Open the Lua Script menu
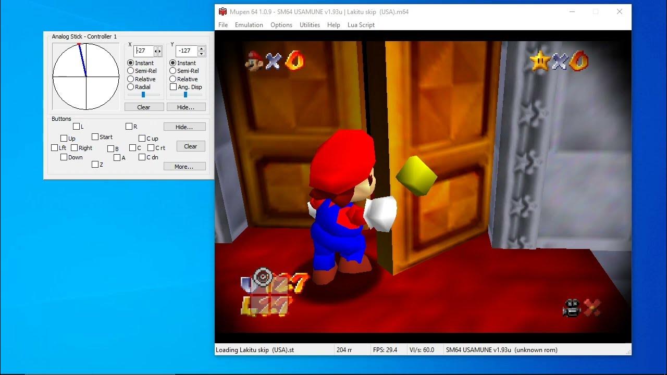This screenshot has width=667, height=375. click(361, 25)
